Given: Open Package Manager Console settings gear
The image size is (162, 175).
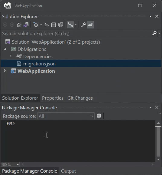Looking at the screenshot, I should (99, 116).
